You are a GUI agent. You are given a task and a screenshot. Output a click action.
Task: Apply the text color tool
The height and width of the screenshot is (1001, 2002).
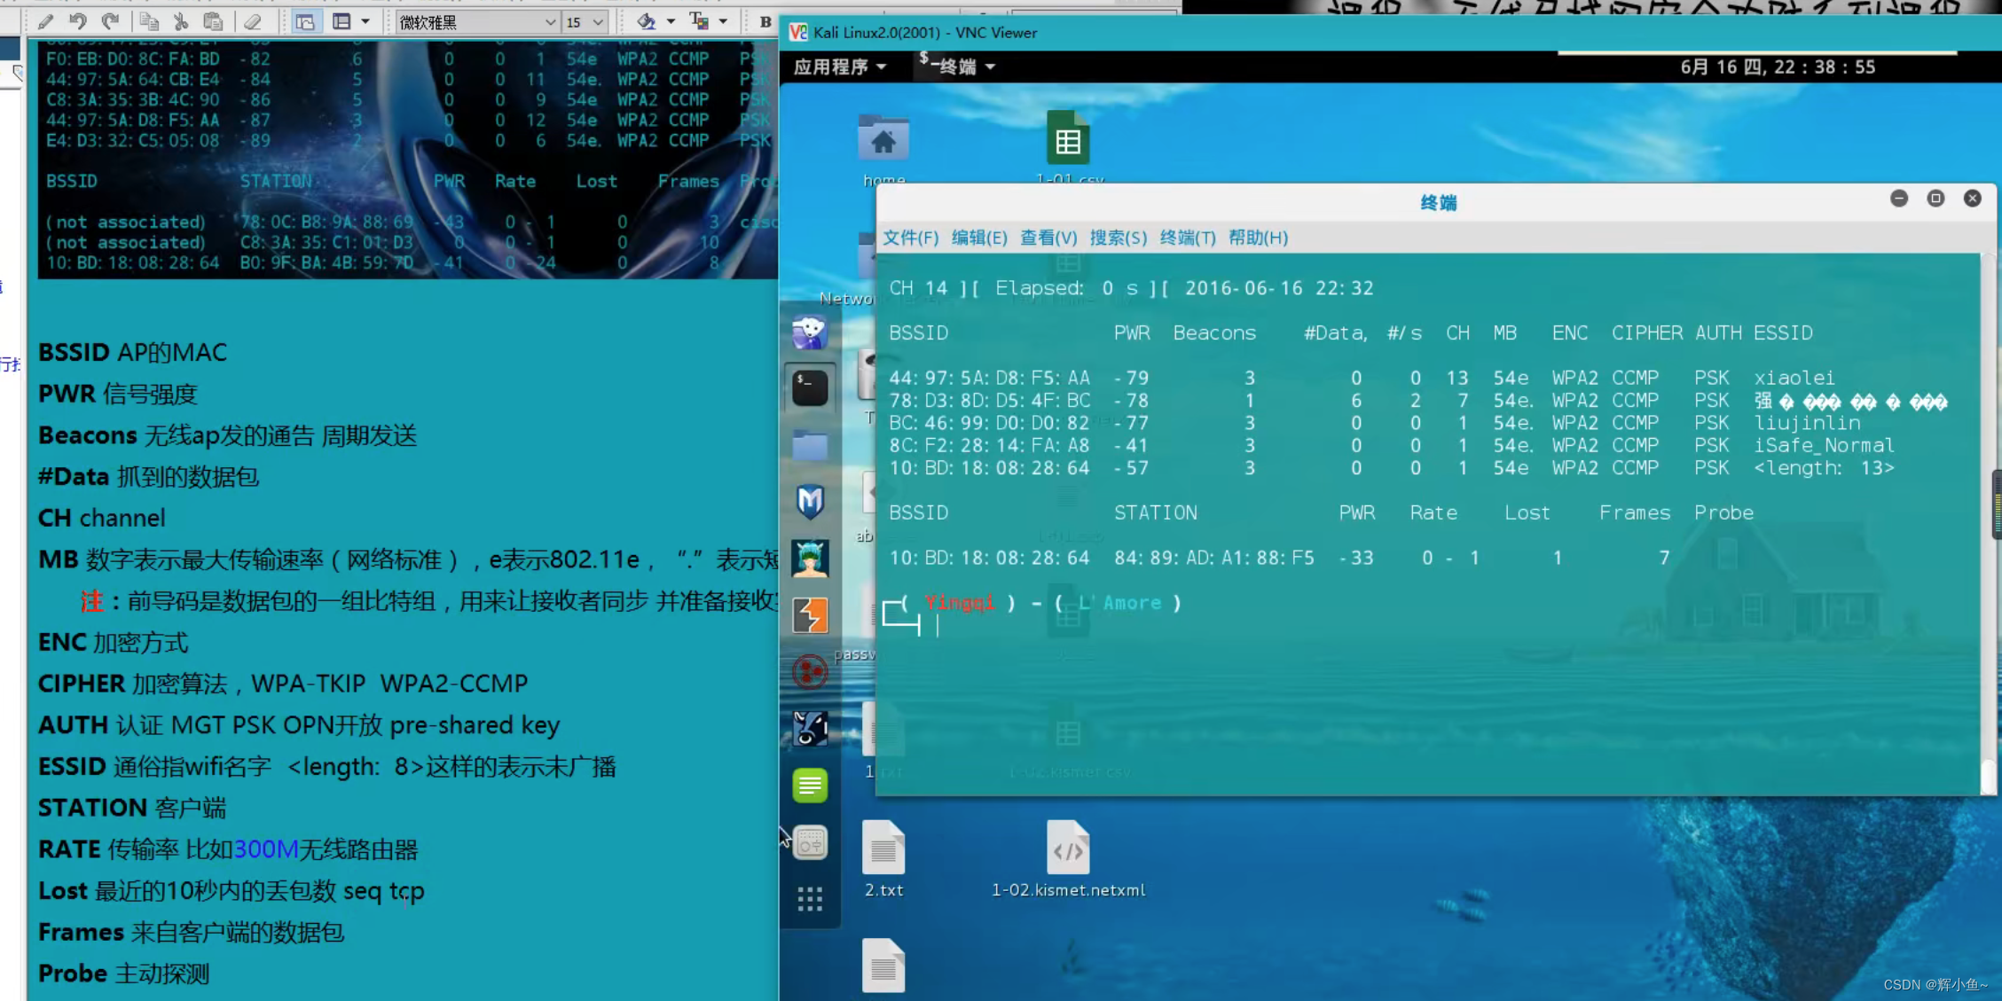click(699, 21)
